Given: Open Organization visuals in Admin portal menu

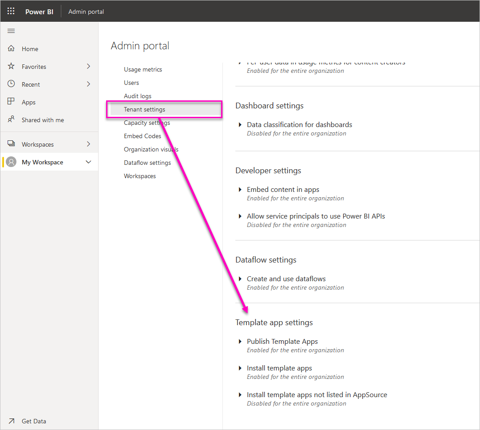Looking at the screenshot, I should (151, 149).
